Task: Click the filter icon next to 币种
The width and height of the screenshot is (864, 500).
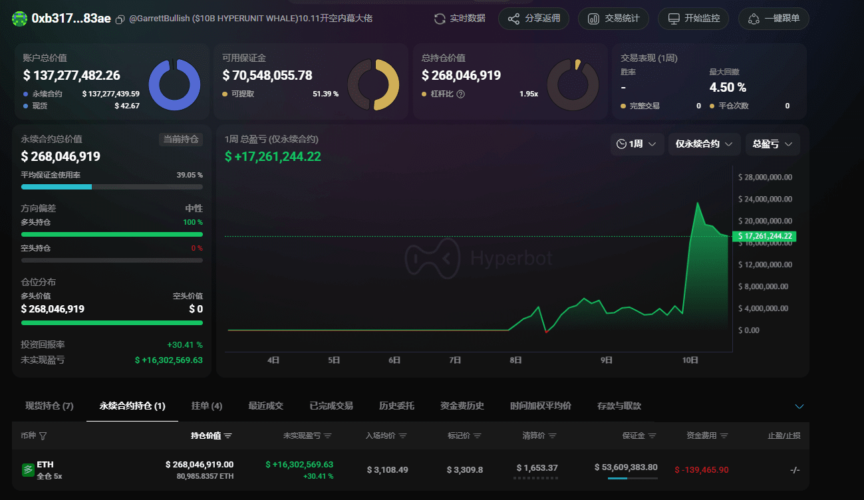Action: 43,436
